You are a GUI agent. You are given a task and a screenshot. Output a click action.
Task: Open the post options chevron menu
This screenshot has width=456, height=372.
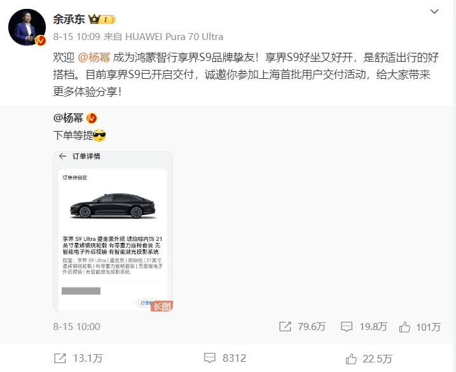click(x=434, y=11)
